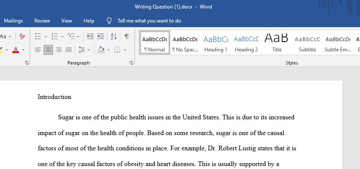Open the Line Spacing dropdown arrow
Viewport: 360px width, 169px height.
pos(89,50)
